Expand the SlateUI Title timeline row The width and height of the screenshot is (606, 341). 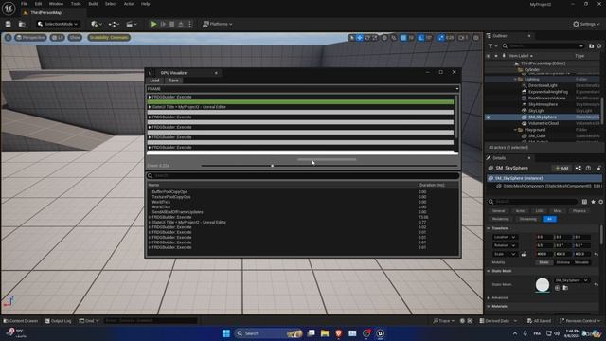tap(150, 107)
